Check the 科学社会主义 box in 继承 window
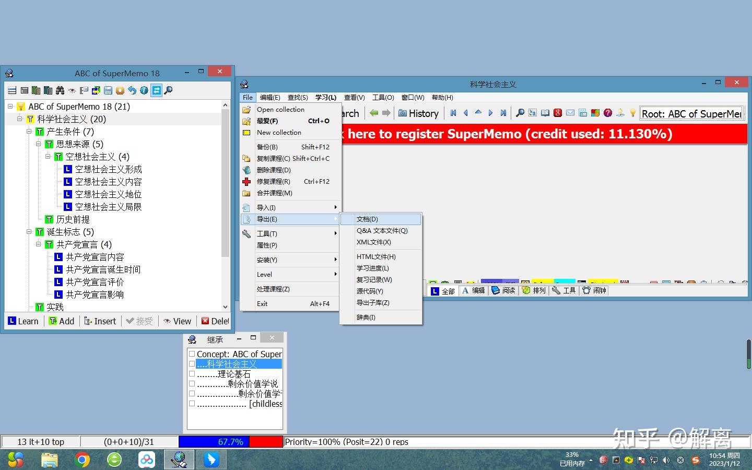The height and width of the screenshot is (470, 752). 192,364
